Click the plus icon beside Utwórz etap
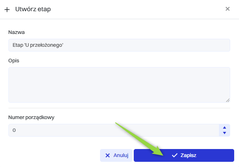The height and width of the screenshot is (167, 239). (7, 10)
